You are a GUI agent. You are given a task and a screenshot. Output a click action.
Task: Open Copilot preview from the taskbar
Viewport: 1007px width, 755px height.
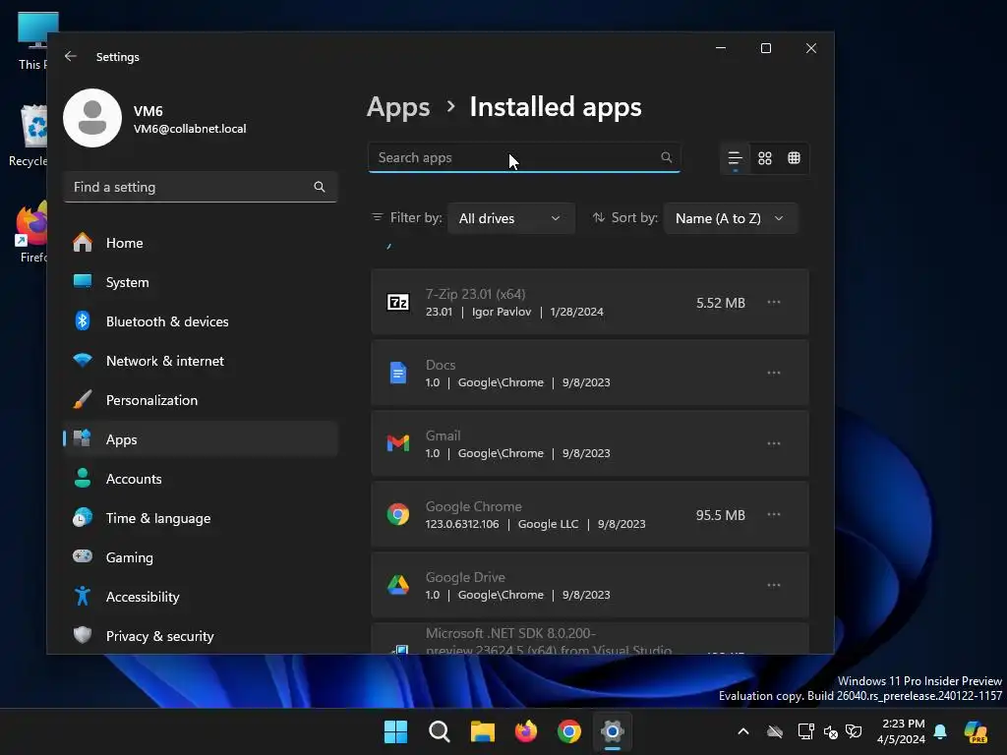(976, 731)
